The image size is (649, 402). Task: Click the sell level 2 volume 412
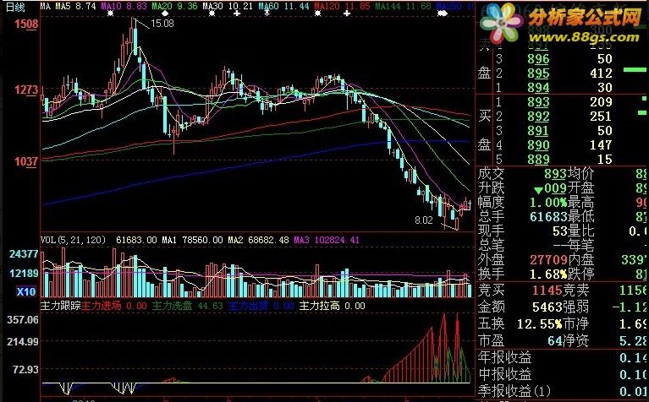coord(602,73)
